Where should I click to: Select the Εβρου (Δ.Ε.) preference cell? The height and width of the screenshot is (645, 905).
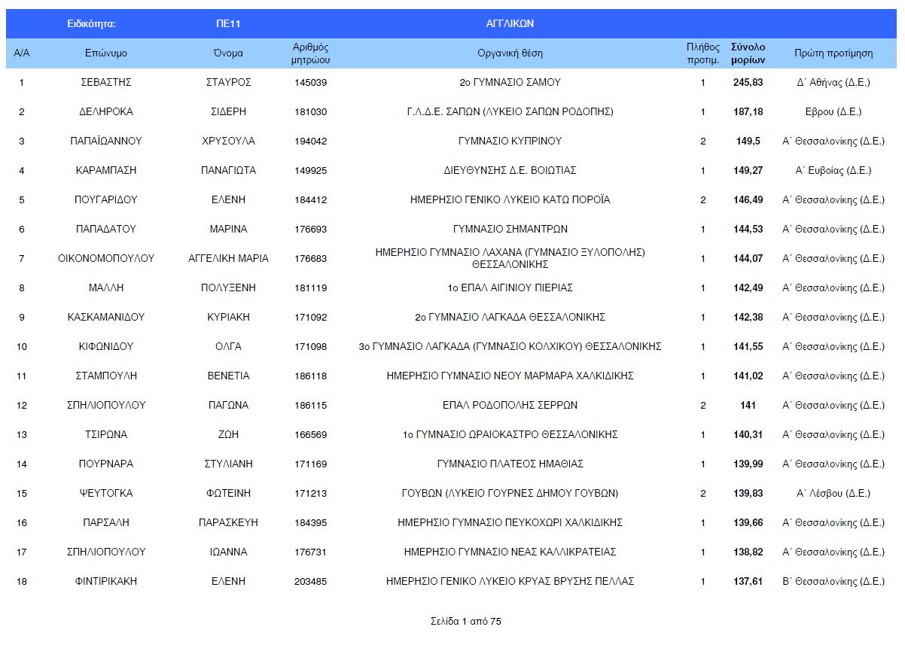pos(833,111)
